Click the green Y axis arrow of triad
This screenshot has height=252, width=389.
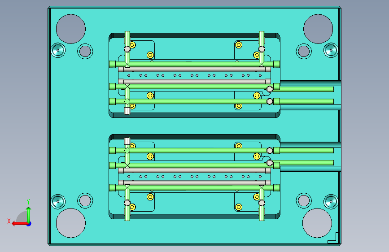[29, 214]
